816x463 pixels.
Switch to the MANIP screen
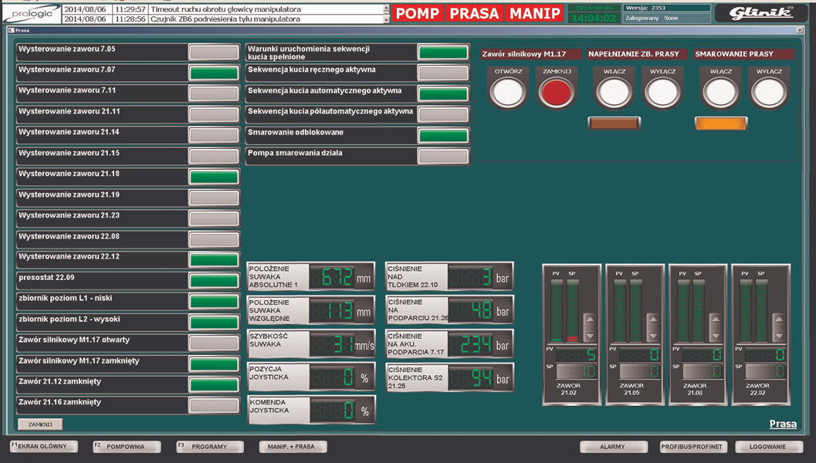click(536, 13)
